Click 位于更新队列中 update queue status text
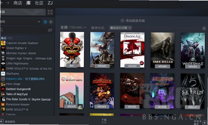The width and height of the screenshot is (208, 125). (35, 79)
